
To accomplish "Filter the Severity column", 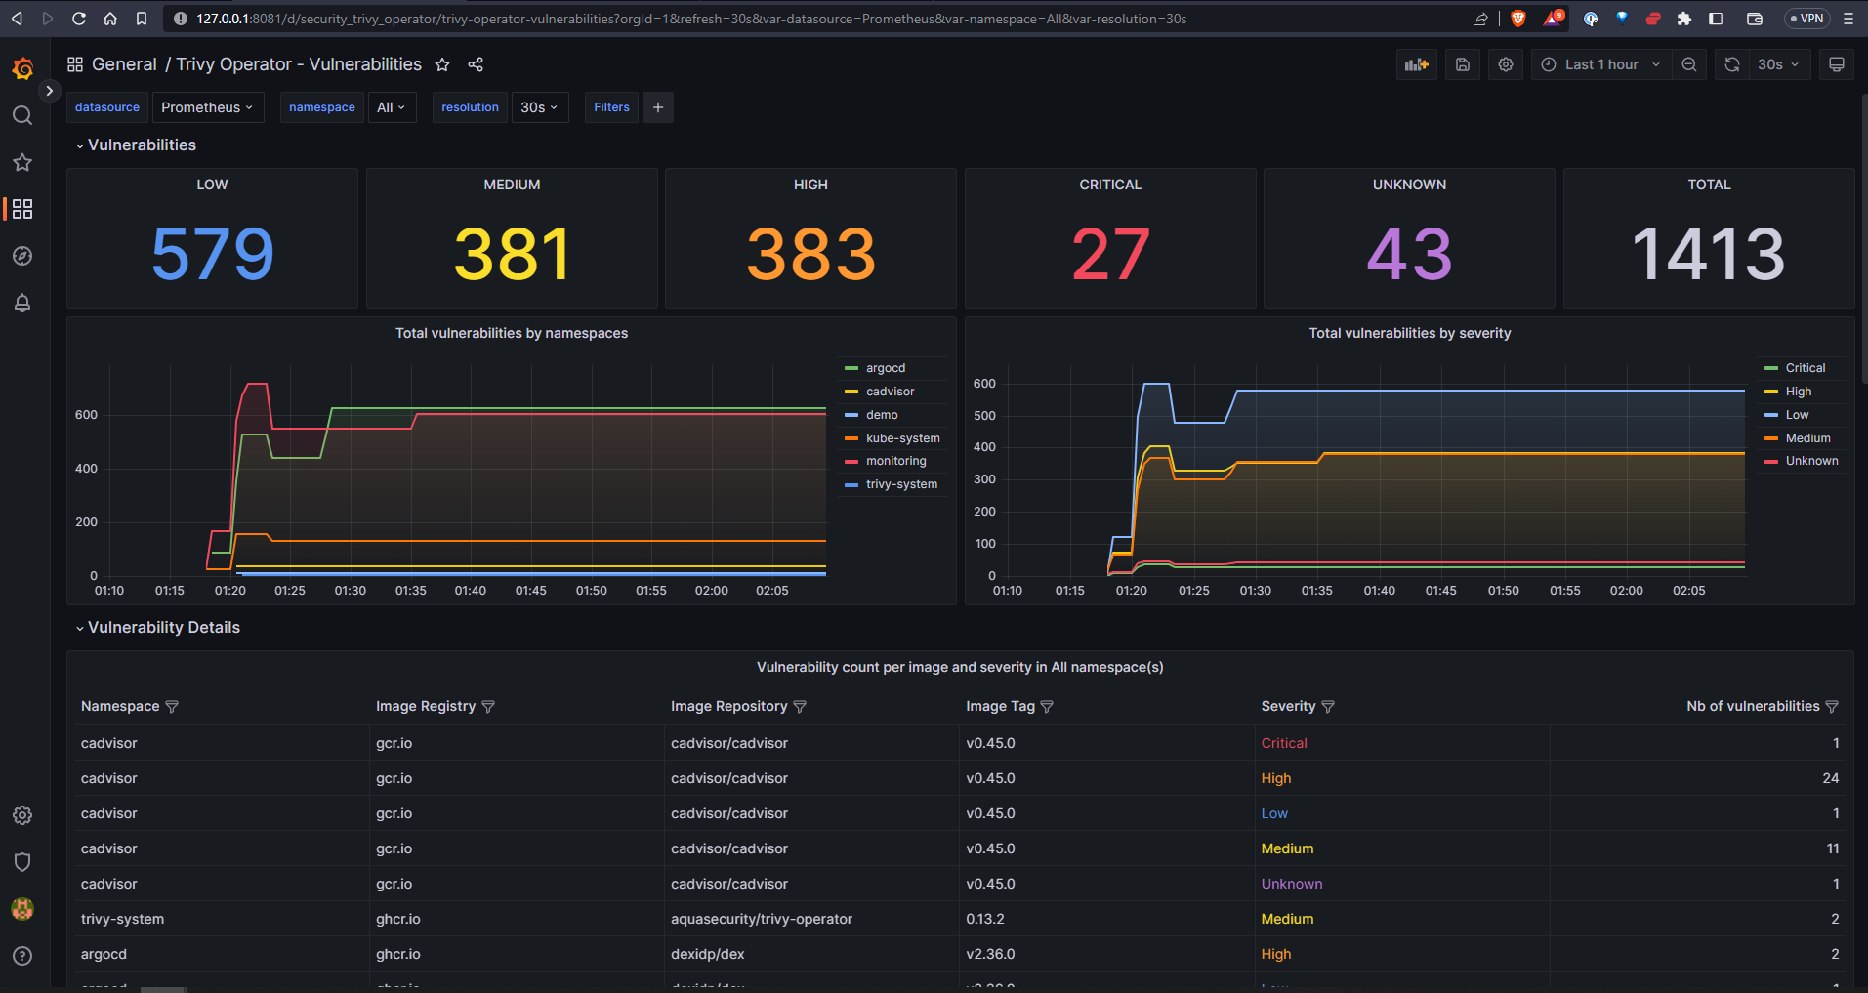I will pyautogui.click(x=1328, y=706).
